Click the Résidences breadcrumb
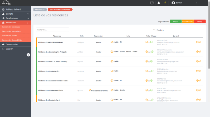 (40, 10)
